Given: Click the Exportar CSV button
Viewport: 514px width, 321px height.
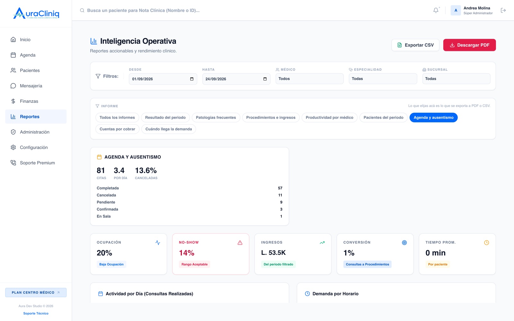Looking at the screenshot, I should (415, 45).
